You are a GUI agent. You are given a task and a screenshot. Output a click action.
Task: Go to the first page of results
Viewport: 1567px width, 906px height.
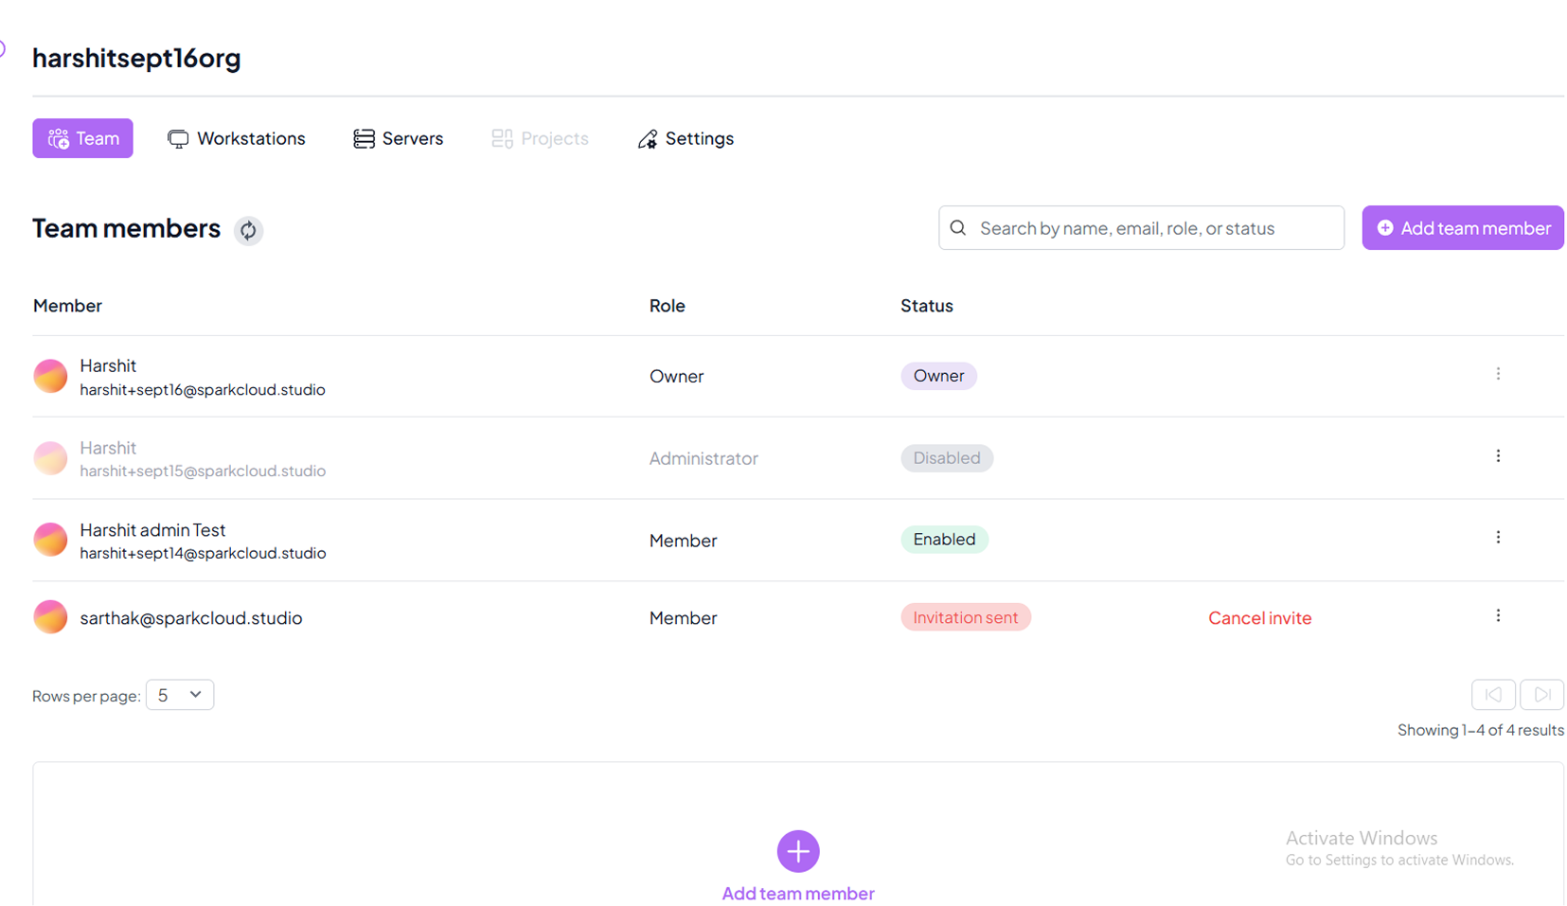[x=1492, y=695]
